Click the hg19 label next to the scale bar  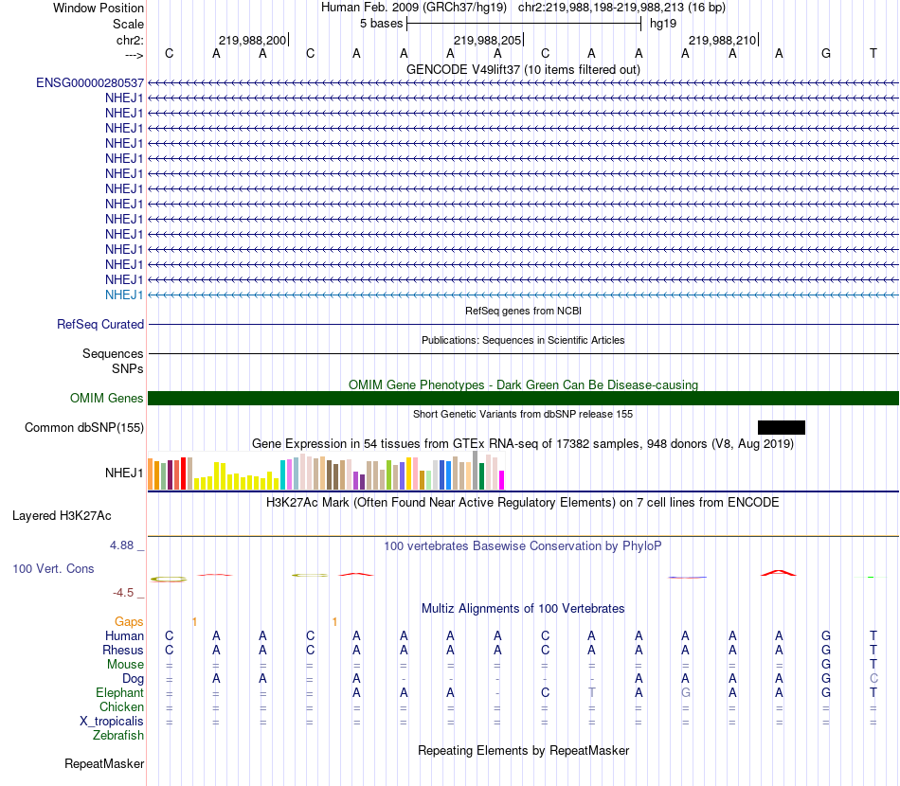click(x=663, y=24)
